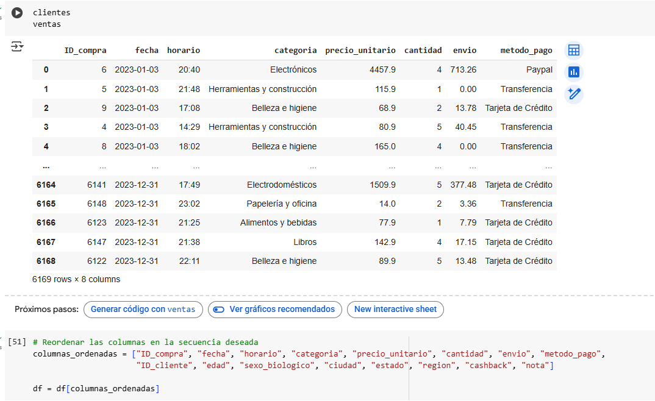This screenshot has height=401, width=655.
Task: Click the AI pencil generate icon
Action: point(574,94)
